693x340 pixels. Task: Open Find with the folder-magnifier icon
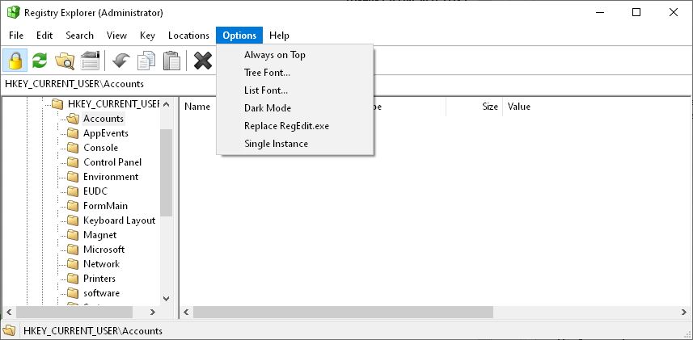pos(65,61)
